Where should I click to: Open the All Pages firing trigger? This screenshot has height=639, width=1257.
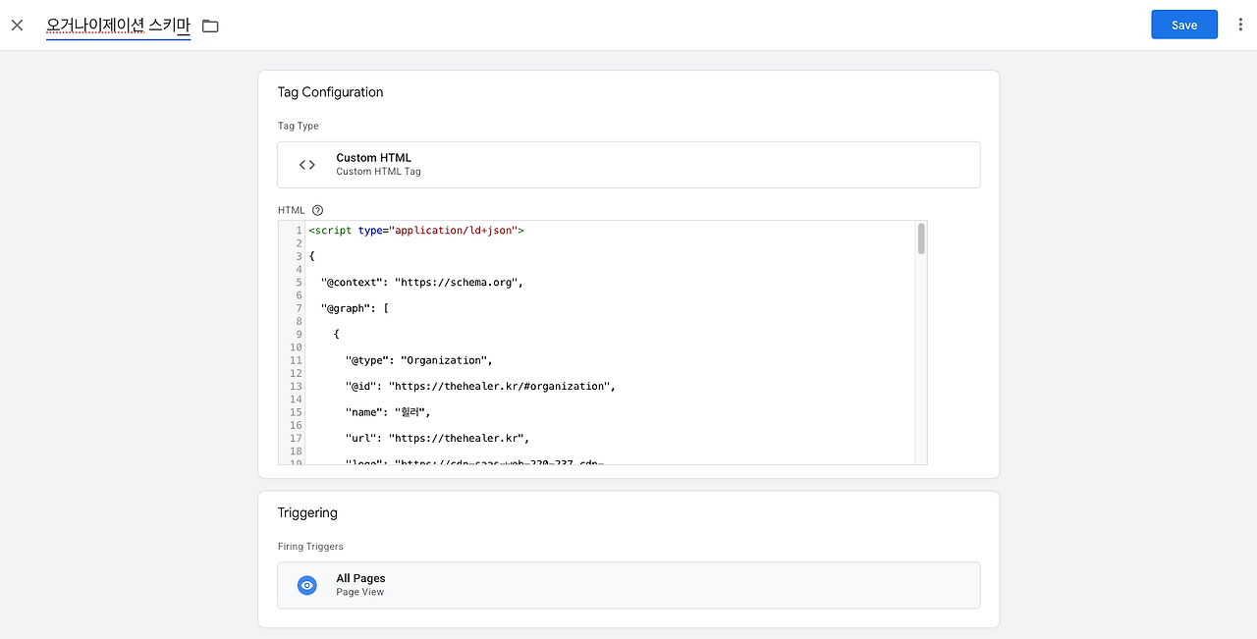[628, 585]
